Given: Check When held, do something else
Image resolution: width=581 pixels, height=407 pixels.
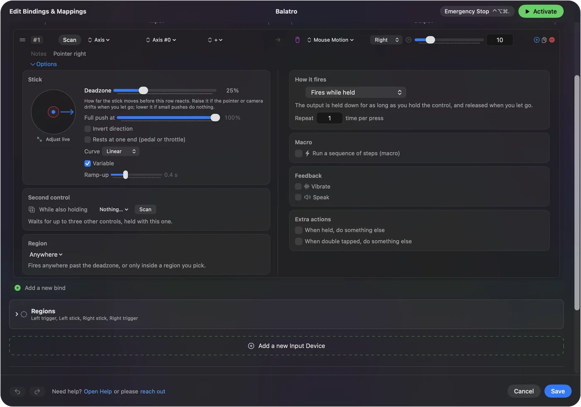Looking at the screenshot, I should pyautogui.click(x=298, y=230).
